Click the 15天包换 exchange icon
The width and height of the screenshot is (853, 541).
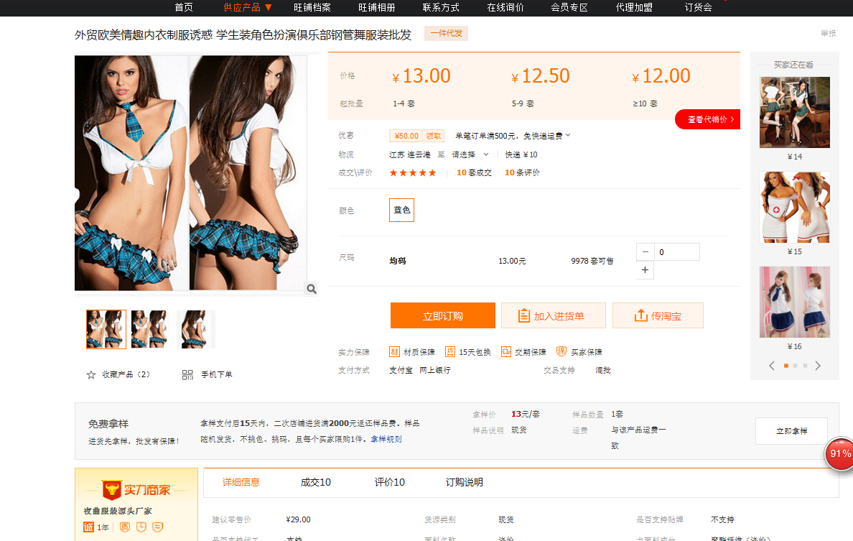point(450,352)
